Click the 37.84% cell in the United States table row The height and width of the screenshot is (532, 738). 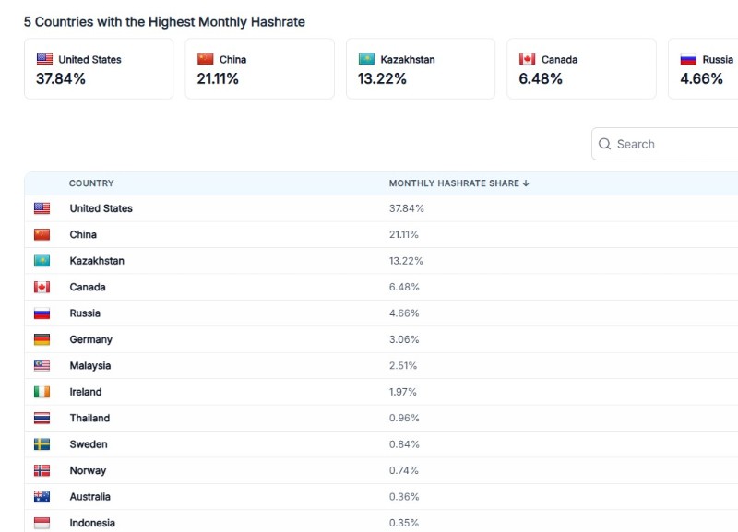tap(407, 208)
